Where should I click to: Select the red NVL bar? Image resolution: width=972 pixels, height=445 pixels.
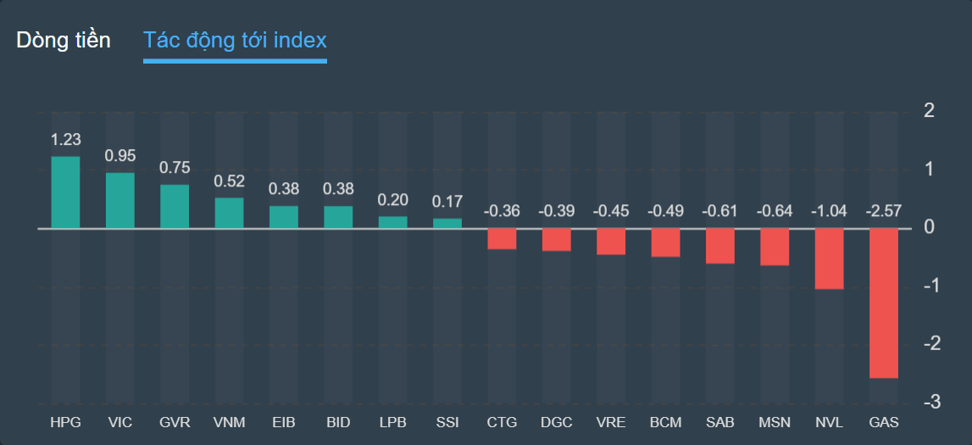point(829,259)
